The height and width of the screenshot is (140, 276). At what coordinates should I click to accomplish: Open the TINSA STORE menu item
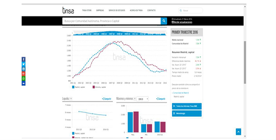click(x=87, y=10)
